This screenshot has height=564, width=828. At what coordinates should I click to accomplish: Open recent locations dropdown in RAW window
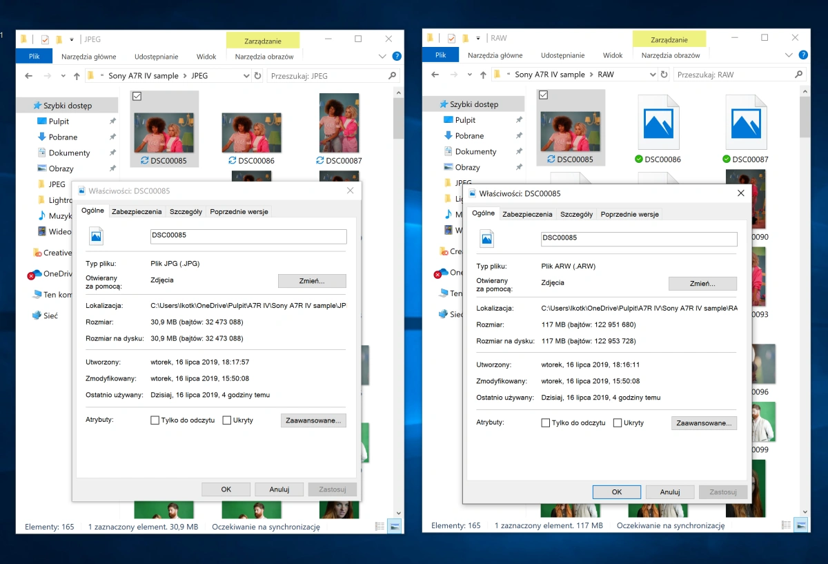click(x=470, y=75)
